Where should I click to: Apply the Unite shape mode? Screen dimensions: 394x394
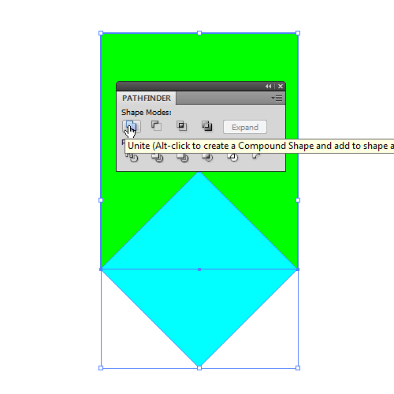click(132, 126)
